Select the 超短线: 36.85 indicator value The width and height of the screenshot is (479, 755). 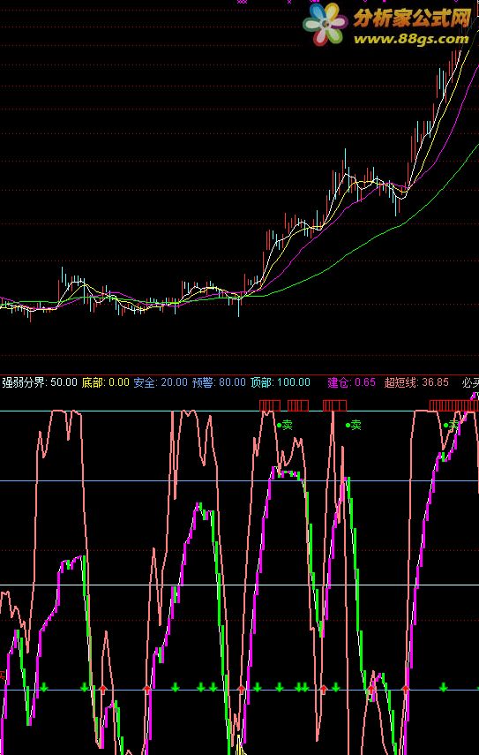(x=416, y=382)
